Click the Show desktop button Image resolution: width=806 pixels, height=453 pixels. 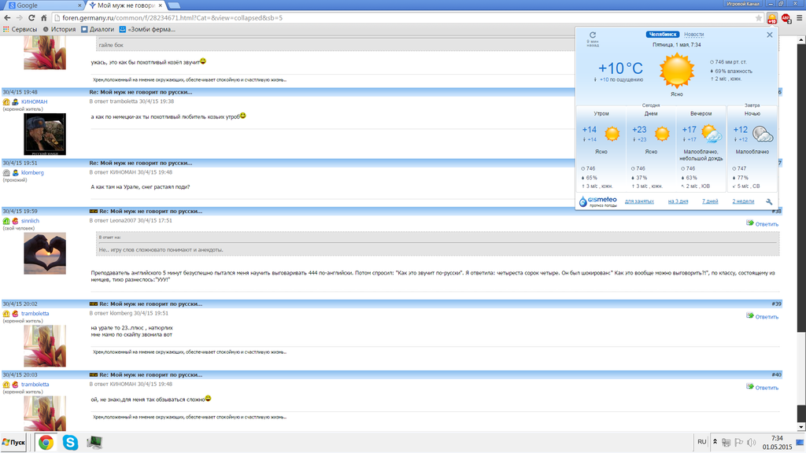click(800, 442)
